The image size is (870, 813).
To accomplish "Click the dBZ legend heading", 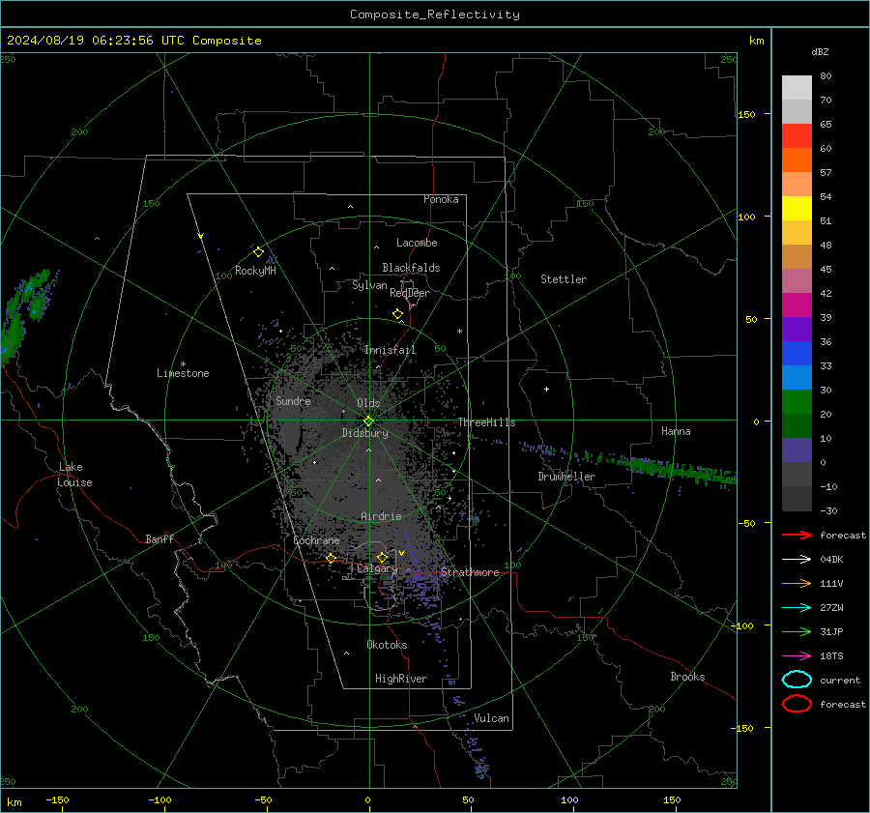I will pyautogui.click(x=820, y=51).
